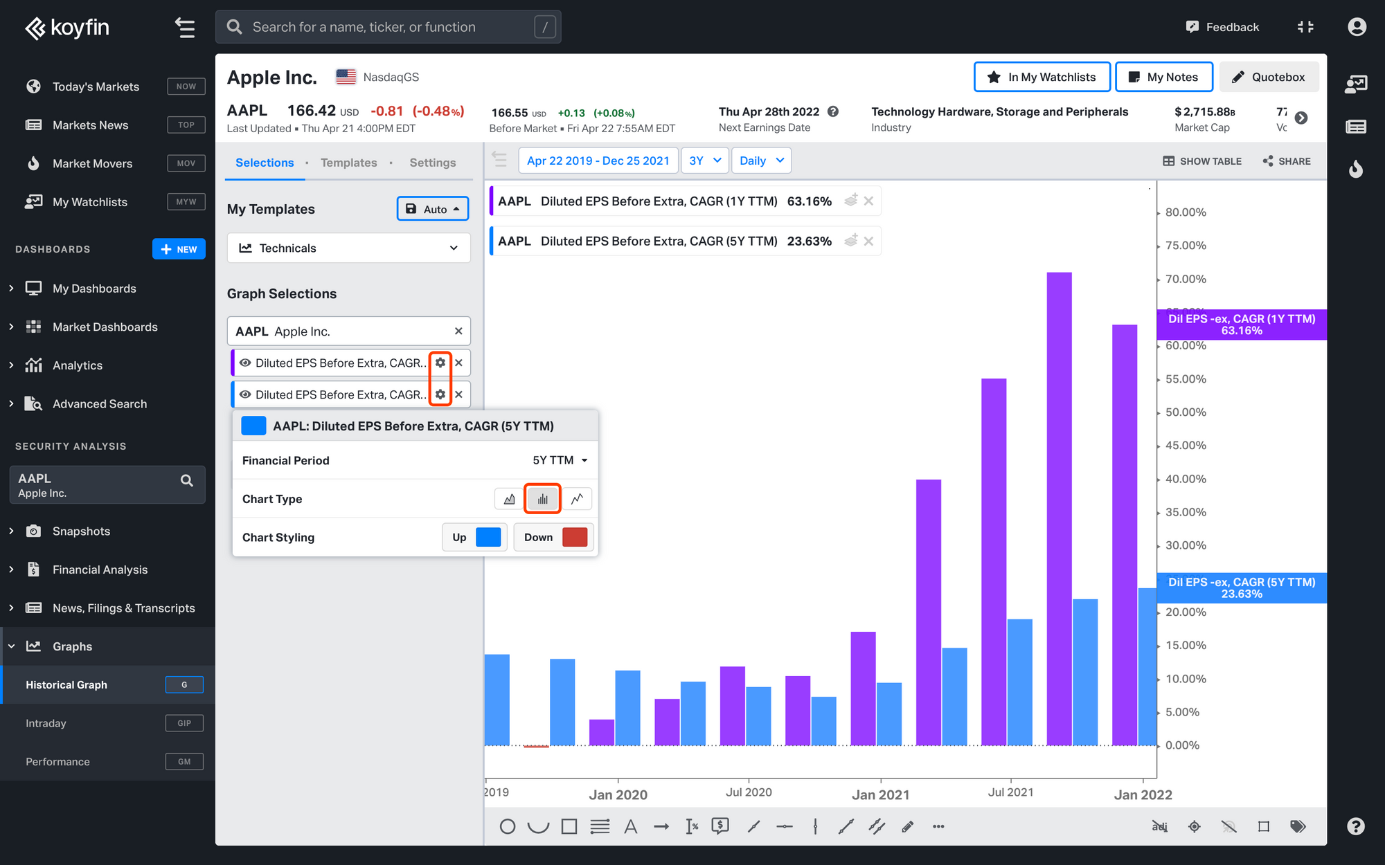Select the arrow drawing tool
Viewport: 1385px width, 865px height.
tap(661, 826)
